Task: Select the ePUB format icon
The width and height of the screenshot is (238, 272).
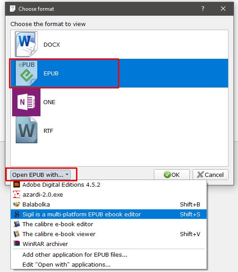Action: coord(27,73)
